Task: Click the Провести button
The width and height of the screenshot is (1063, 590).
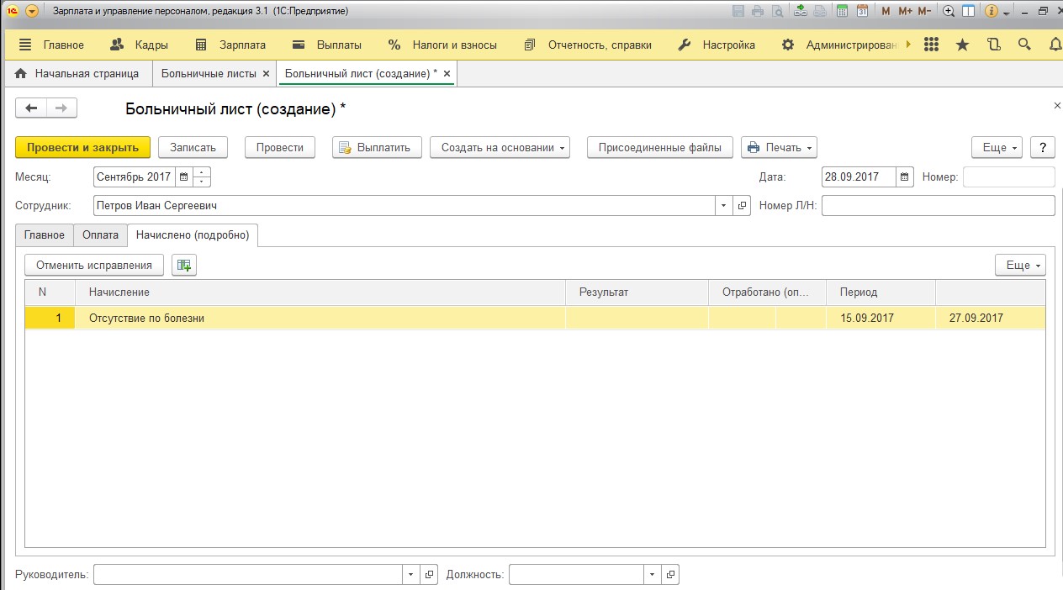Action: click(280, 147)
